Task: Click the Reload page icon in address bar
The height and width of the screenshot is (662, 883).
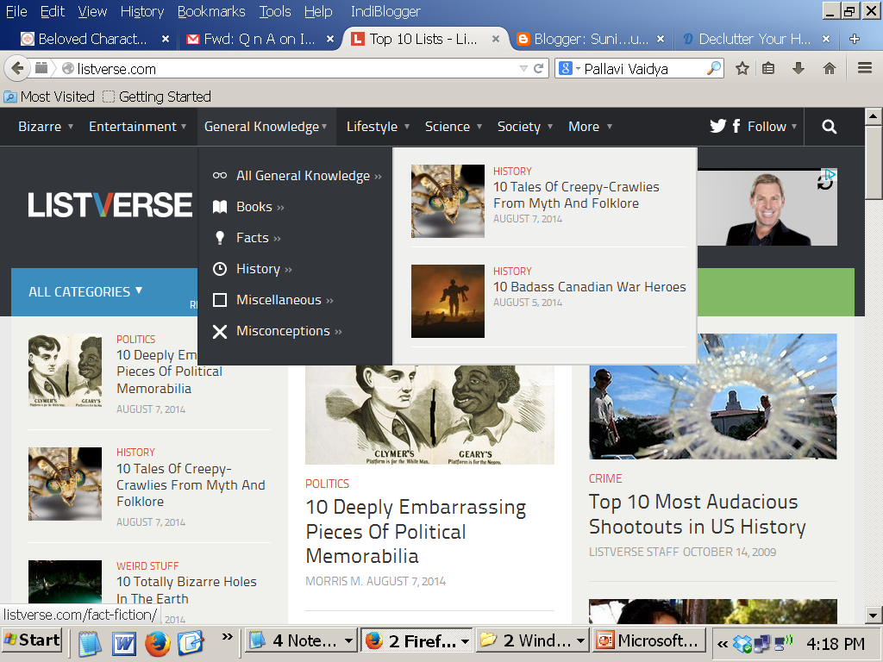Action: coord(539,69)
